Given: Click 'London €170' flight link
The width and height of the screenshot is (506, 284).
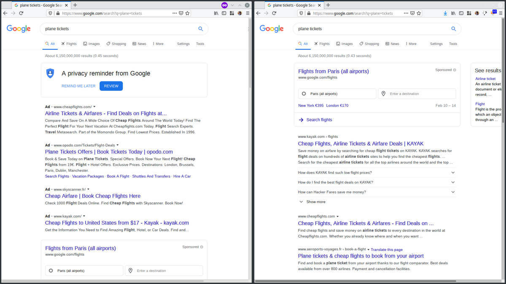Looking at the screenshot, I should [337, 106].
